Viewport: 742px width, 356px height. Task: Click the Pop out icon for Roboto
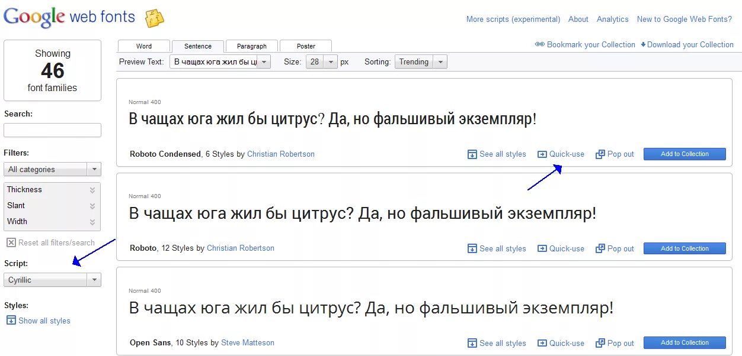tap(600, 249)
